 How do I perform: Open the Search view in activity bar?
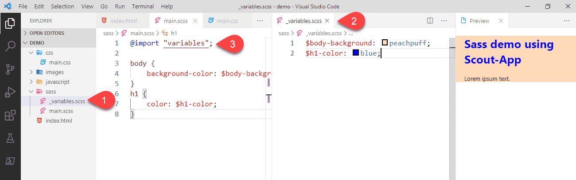pyautogui.click(x=10, y=46)
